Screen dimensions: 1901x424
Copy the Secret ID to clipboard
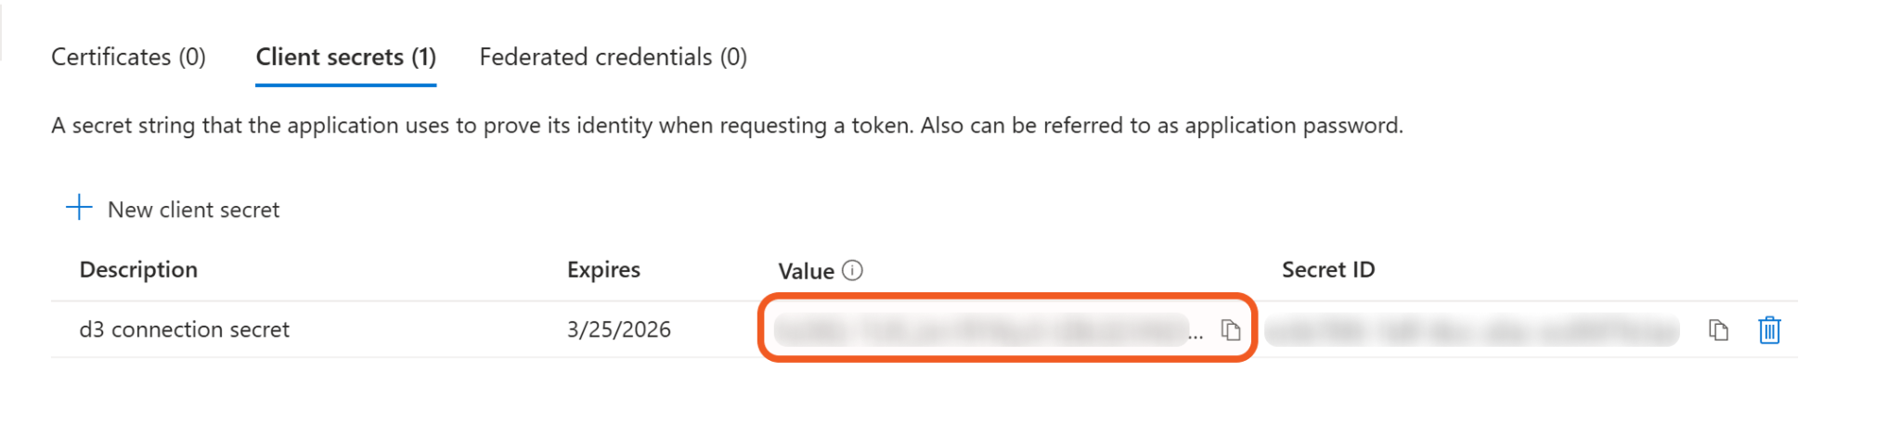1718,330
